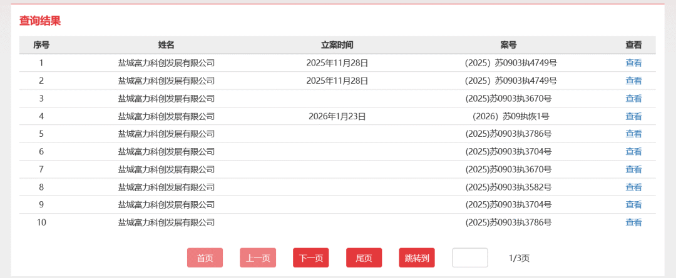
Task: Go to next page with 下一页
Action: click(310, 258)
